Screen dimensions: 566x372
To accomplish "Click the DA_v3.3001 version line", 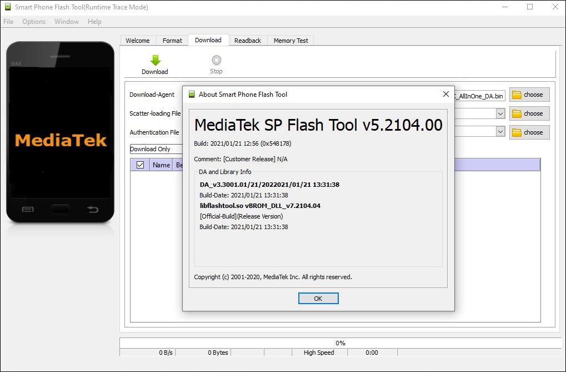I will click(x=269, y=185).
